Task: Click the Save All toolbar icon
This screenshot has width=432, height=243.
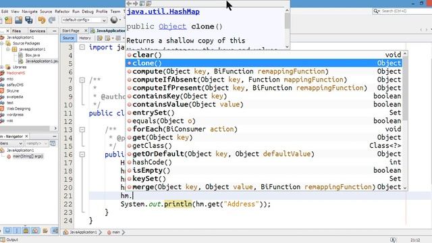Action: point(28,20)
